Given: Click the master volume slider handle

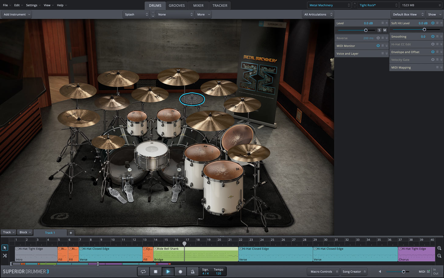Looking at the screenshot, I should (x=403, y=272).
